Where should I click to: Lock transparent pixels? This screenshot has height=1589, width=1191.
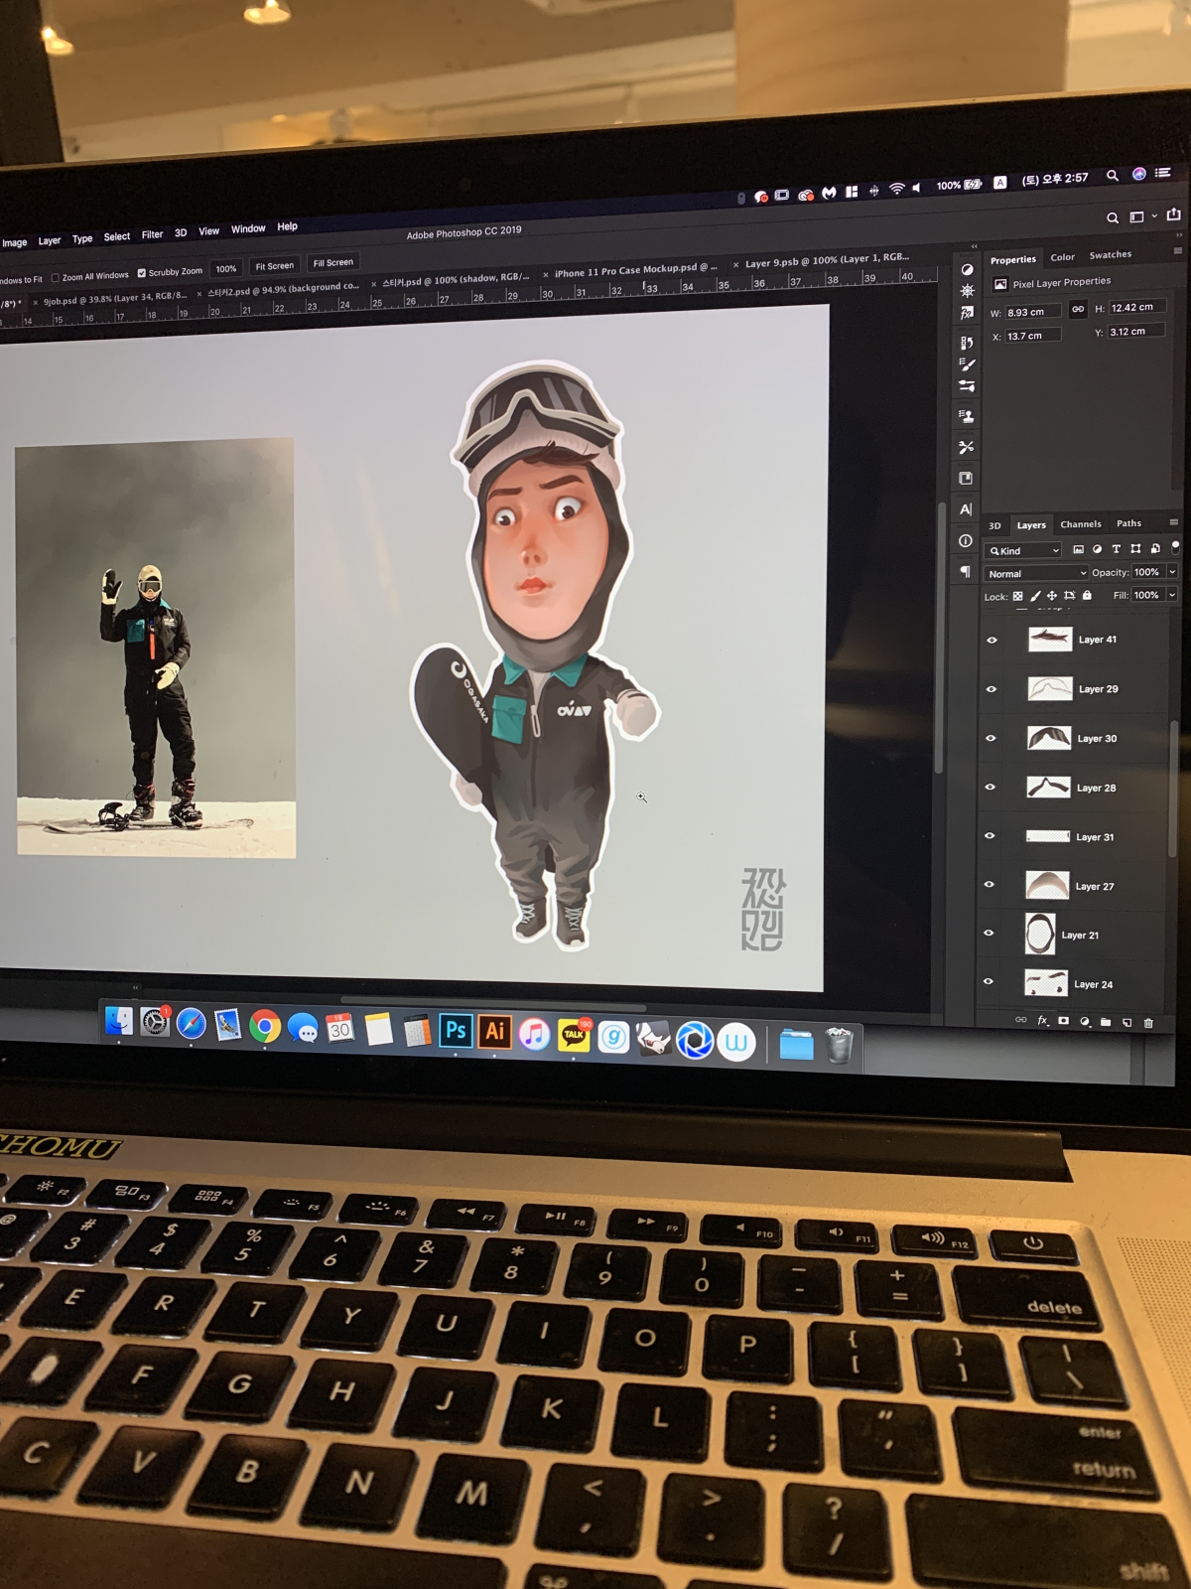coord(1017,596)
